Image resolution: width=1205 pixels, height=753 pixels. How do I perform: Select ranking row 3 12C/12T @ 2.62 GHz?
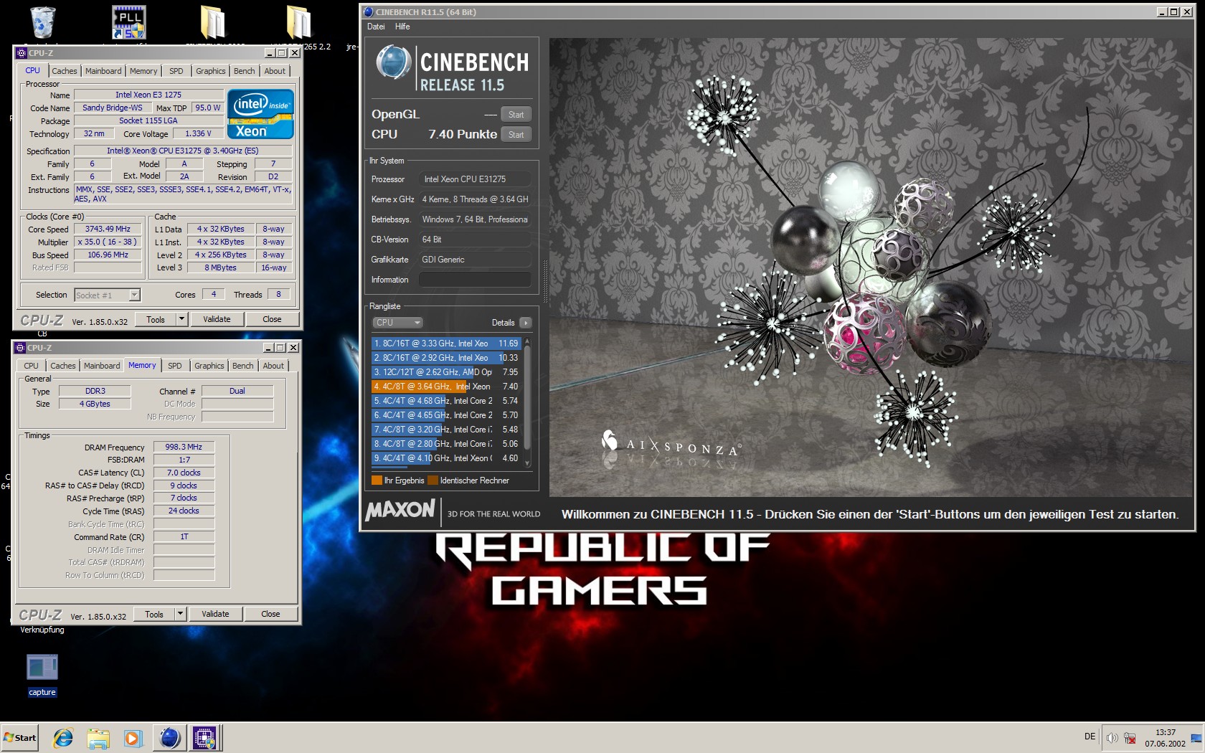[x=446, y=372]
